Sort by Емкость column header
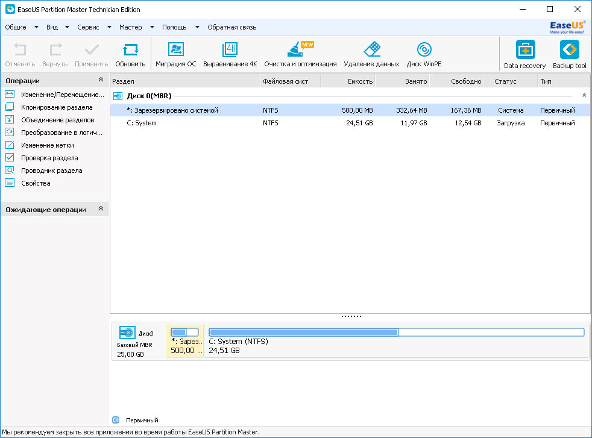 pos(348,81)
